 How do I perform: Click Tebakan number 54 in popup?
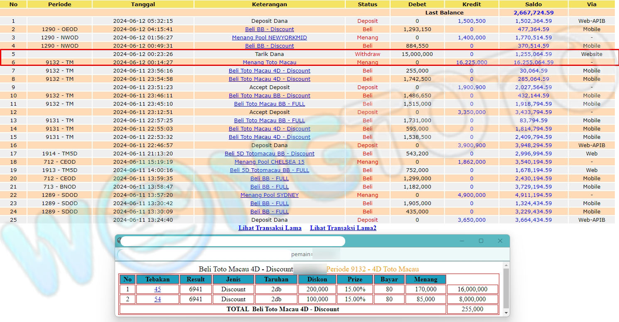157,299
